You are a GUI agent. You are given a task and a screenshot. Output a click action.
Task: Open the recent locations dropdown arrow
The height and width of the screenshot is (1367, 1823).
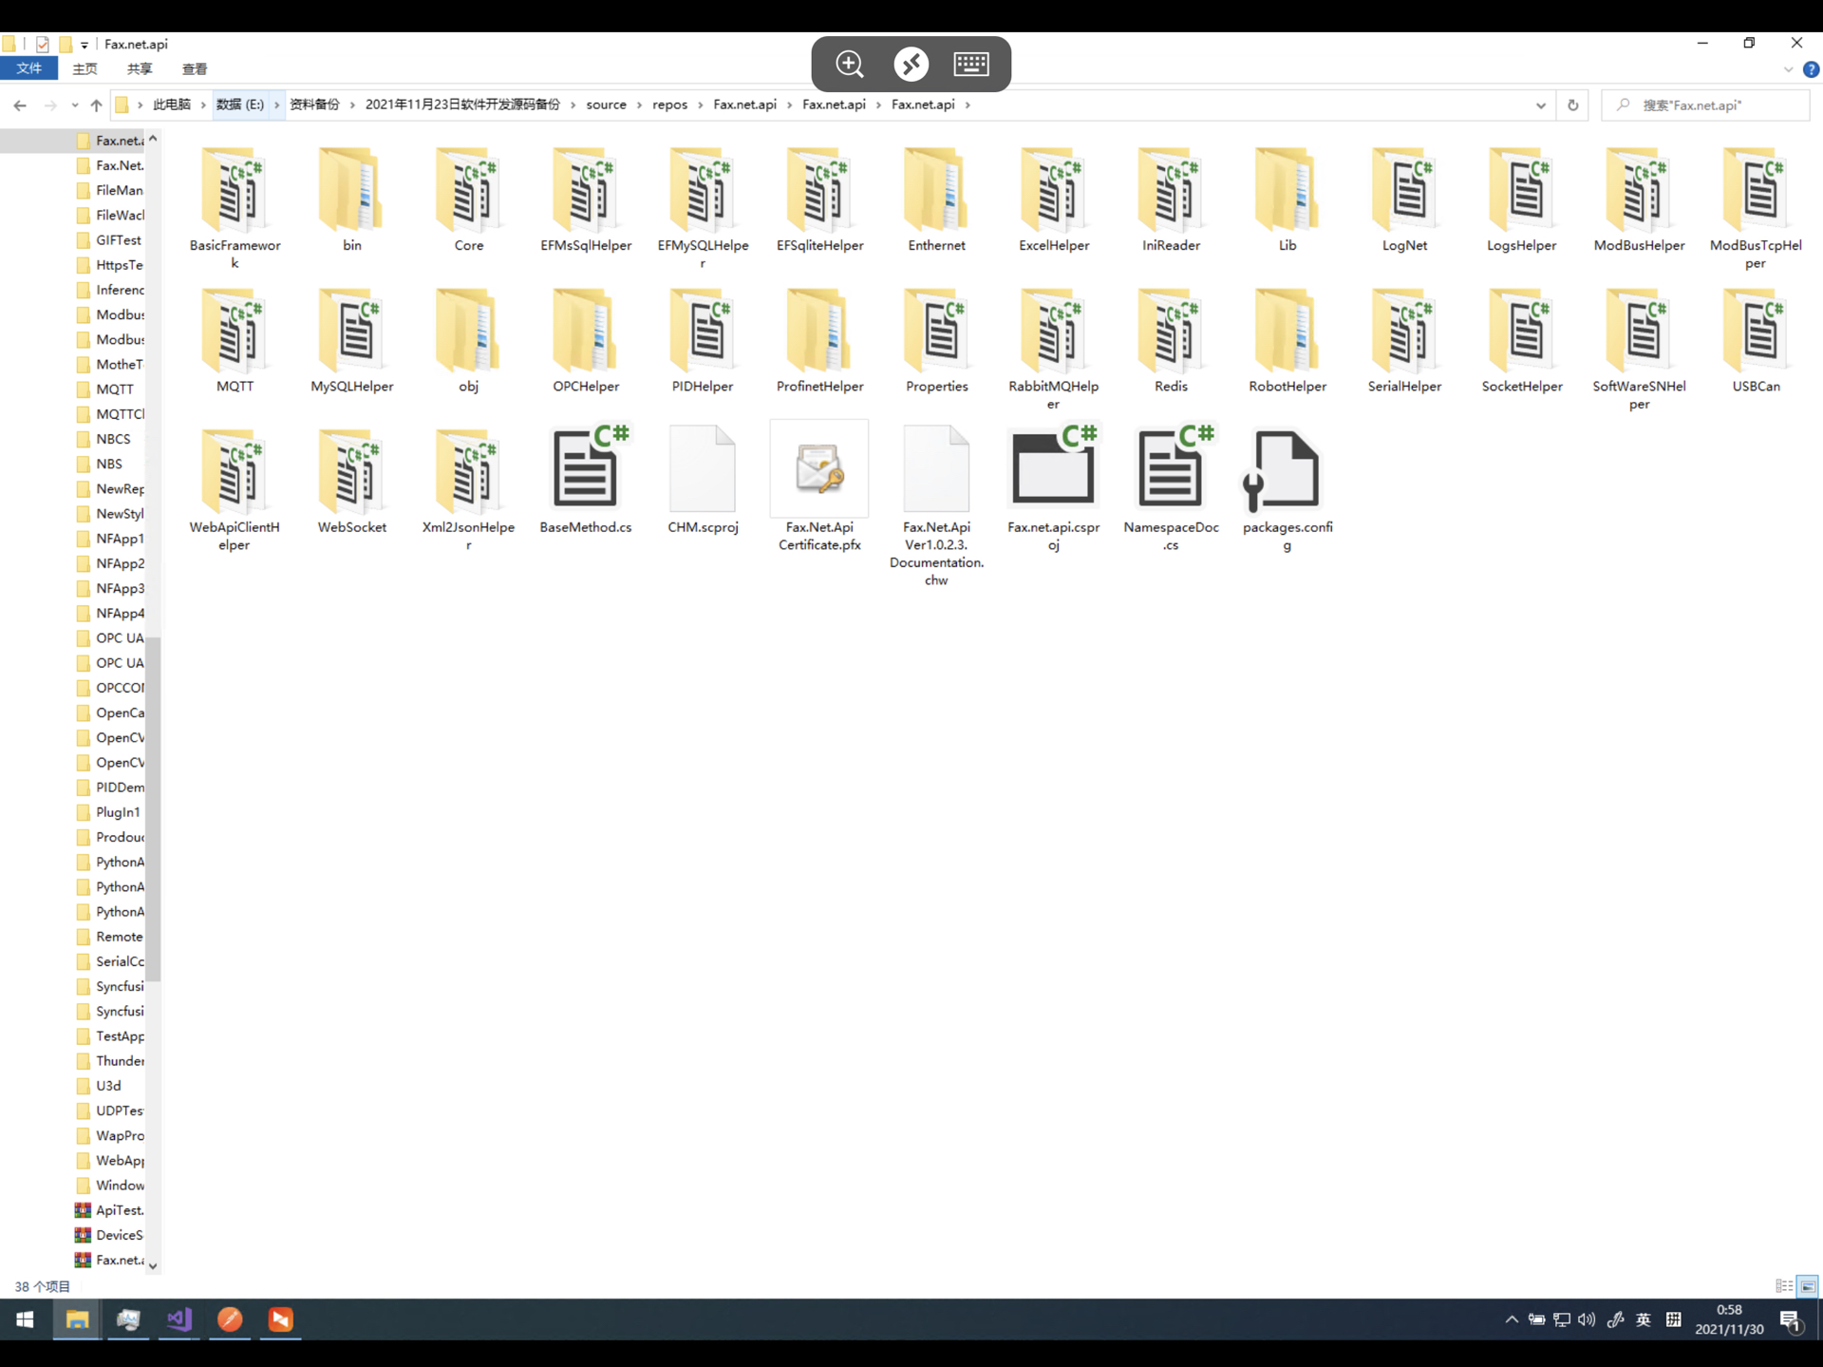tap(75, 104)
